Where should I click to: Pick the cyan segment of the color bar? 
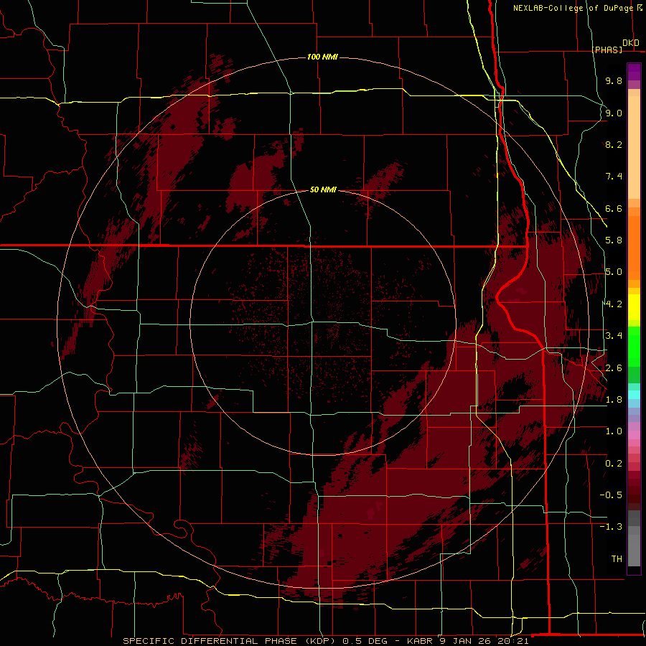[x=634, y=394]
